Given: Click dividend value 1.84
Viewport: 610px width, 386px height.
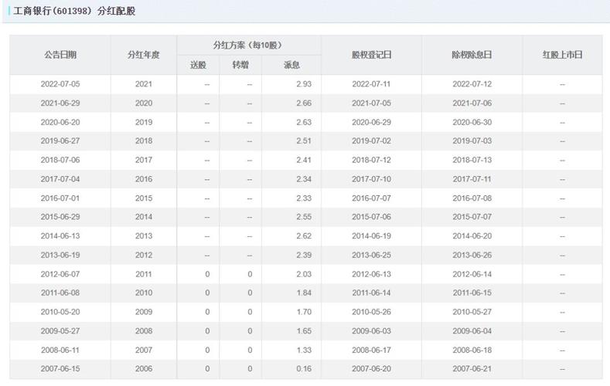Looking at the screenshot, I should (304, 293).
